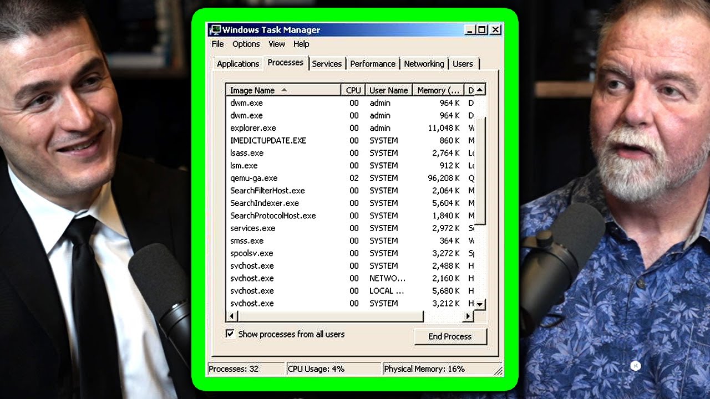Image resolution: width=710 pixels, height=399 pixels.
Task: Click the 96,208 K memory value
Action: [444, 178]
